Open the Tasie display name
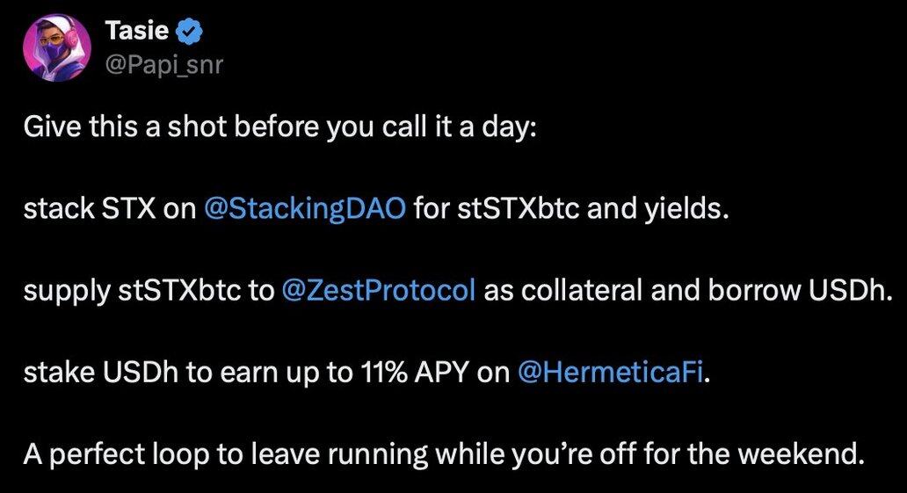907x493 pixels. (x=137, y=31)
